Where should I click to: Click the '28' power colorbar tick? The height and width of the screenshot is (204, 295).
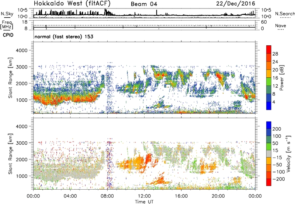tap(275, 54)
